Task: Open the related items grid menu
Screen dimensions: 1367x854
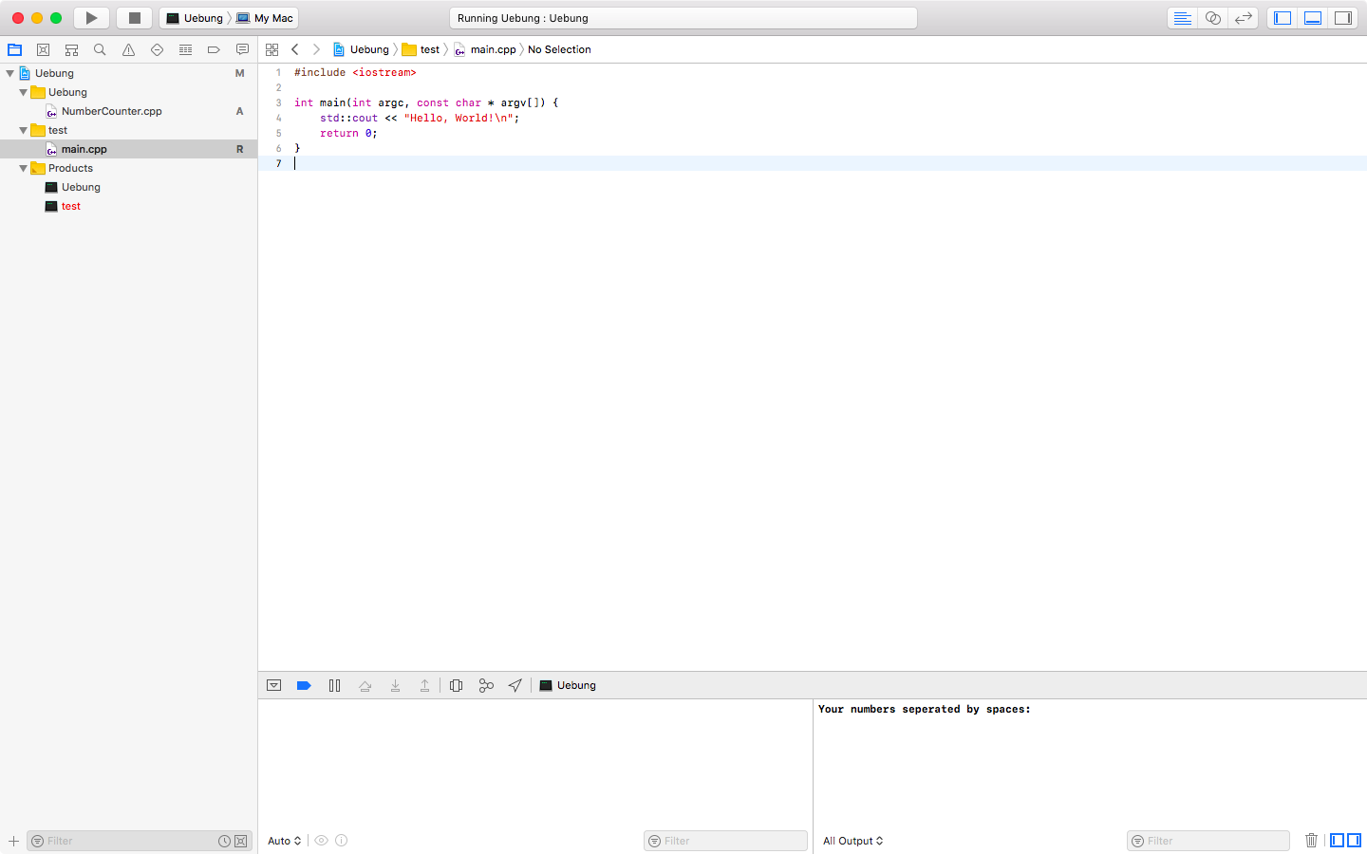Action: tap(272, 49)
